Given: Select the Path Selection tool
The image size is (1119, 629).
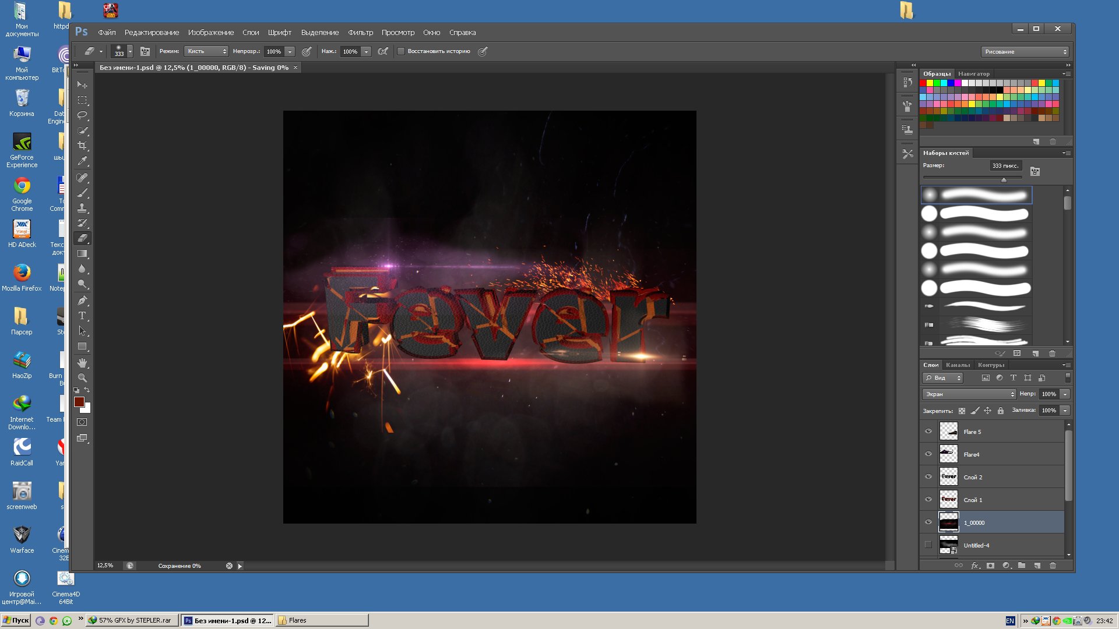Looking at the screenshot, I should 82,331.
